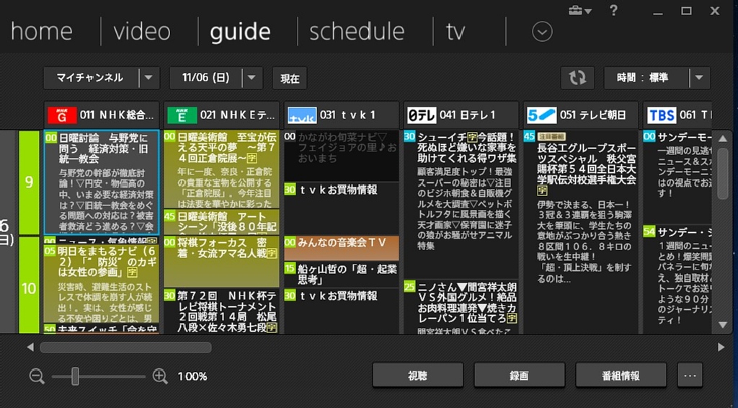Select 9:30 tvkお買物情報 program
The height and width of the screenshot is (408, 738).
(341, 209)
